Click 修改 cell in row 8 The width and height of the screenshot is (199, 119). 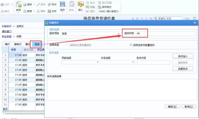[x=28, y=90]
